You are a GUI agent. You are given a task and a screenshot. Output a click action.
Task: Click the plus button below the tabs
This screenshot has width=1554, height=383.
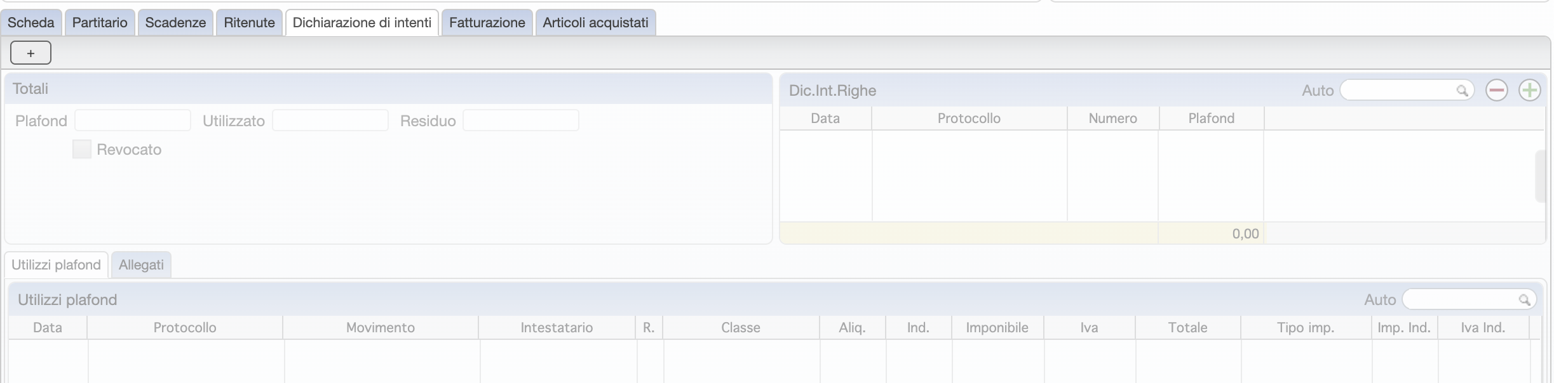coord(30,53)
